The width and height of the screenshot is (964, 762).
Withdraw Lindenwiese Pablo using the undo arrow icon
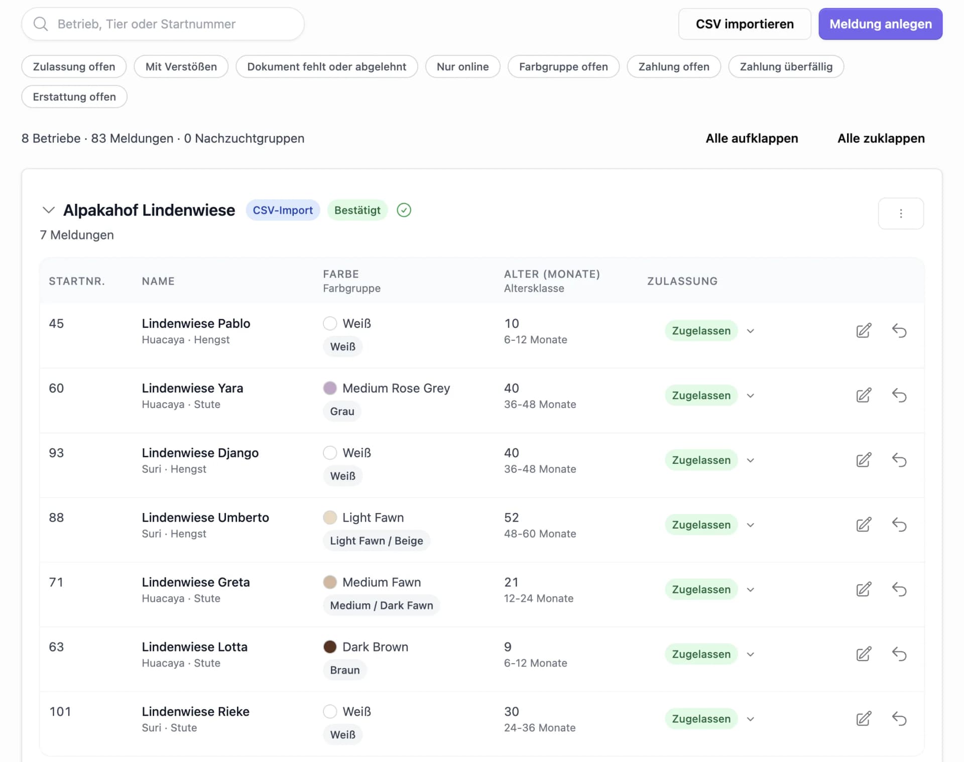[899, 330]
